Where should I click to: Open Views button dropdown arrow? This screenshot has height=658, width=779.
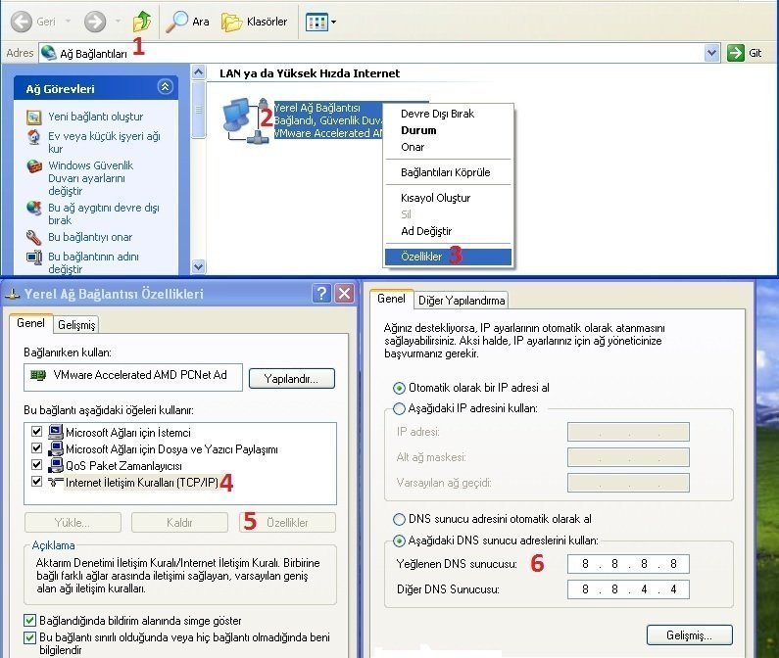click(x=333, y=22)
